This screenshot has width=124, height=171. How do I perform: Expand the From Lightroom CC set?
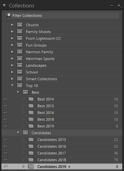pos(12,38)
